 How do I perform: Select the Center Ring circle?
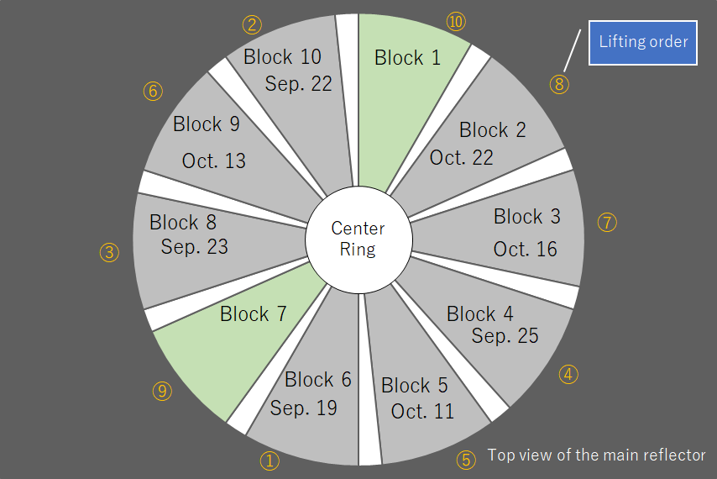pos(359,239)
